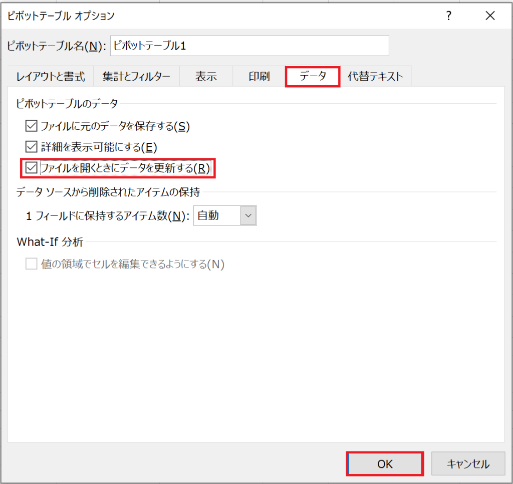Viewport: 513px width, 484px height.
Task: Open the 代替テキスト tab
Action: 375,77
